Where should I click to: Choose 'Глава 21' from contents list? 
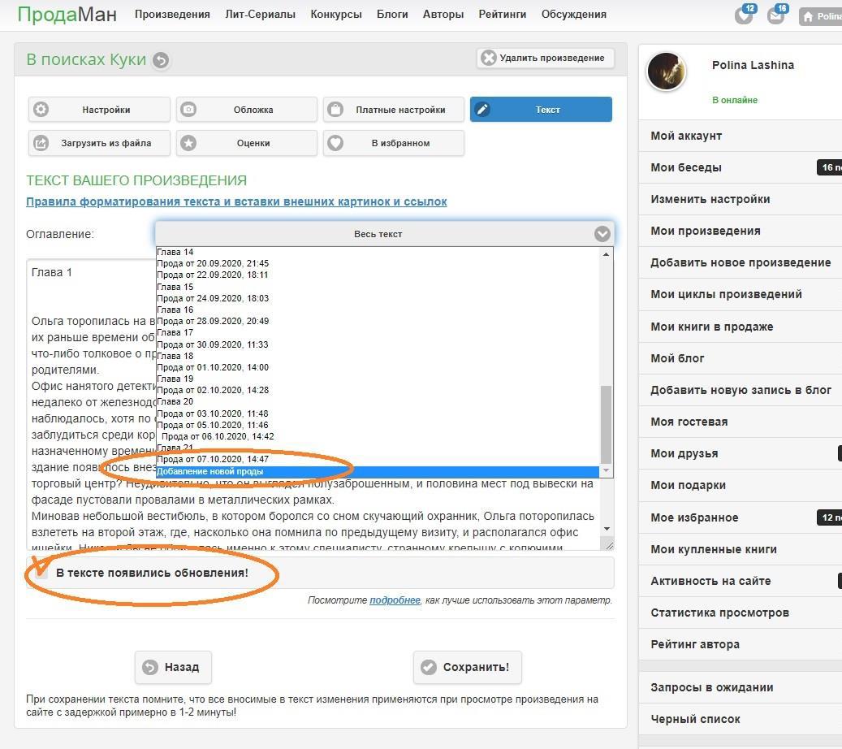(175, 448)
